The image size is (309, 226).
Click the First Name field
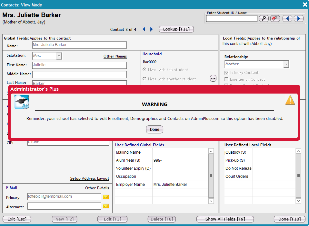click(x=79, y=65)
